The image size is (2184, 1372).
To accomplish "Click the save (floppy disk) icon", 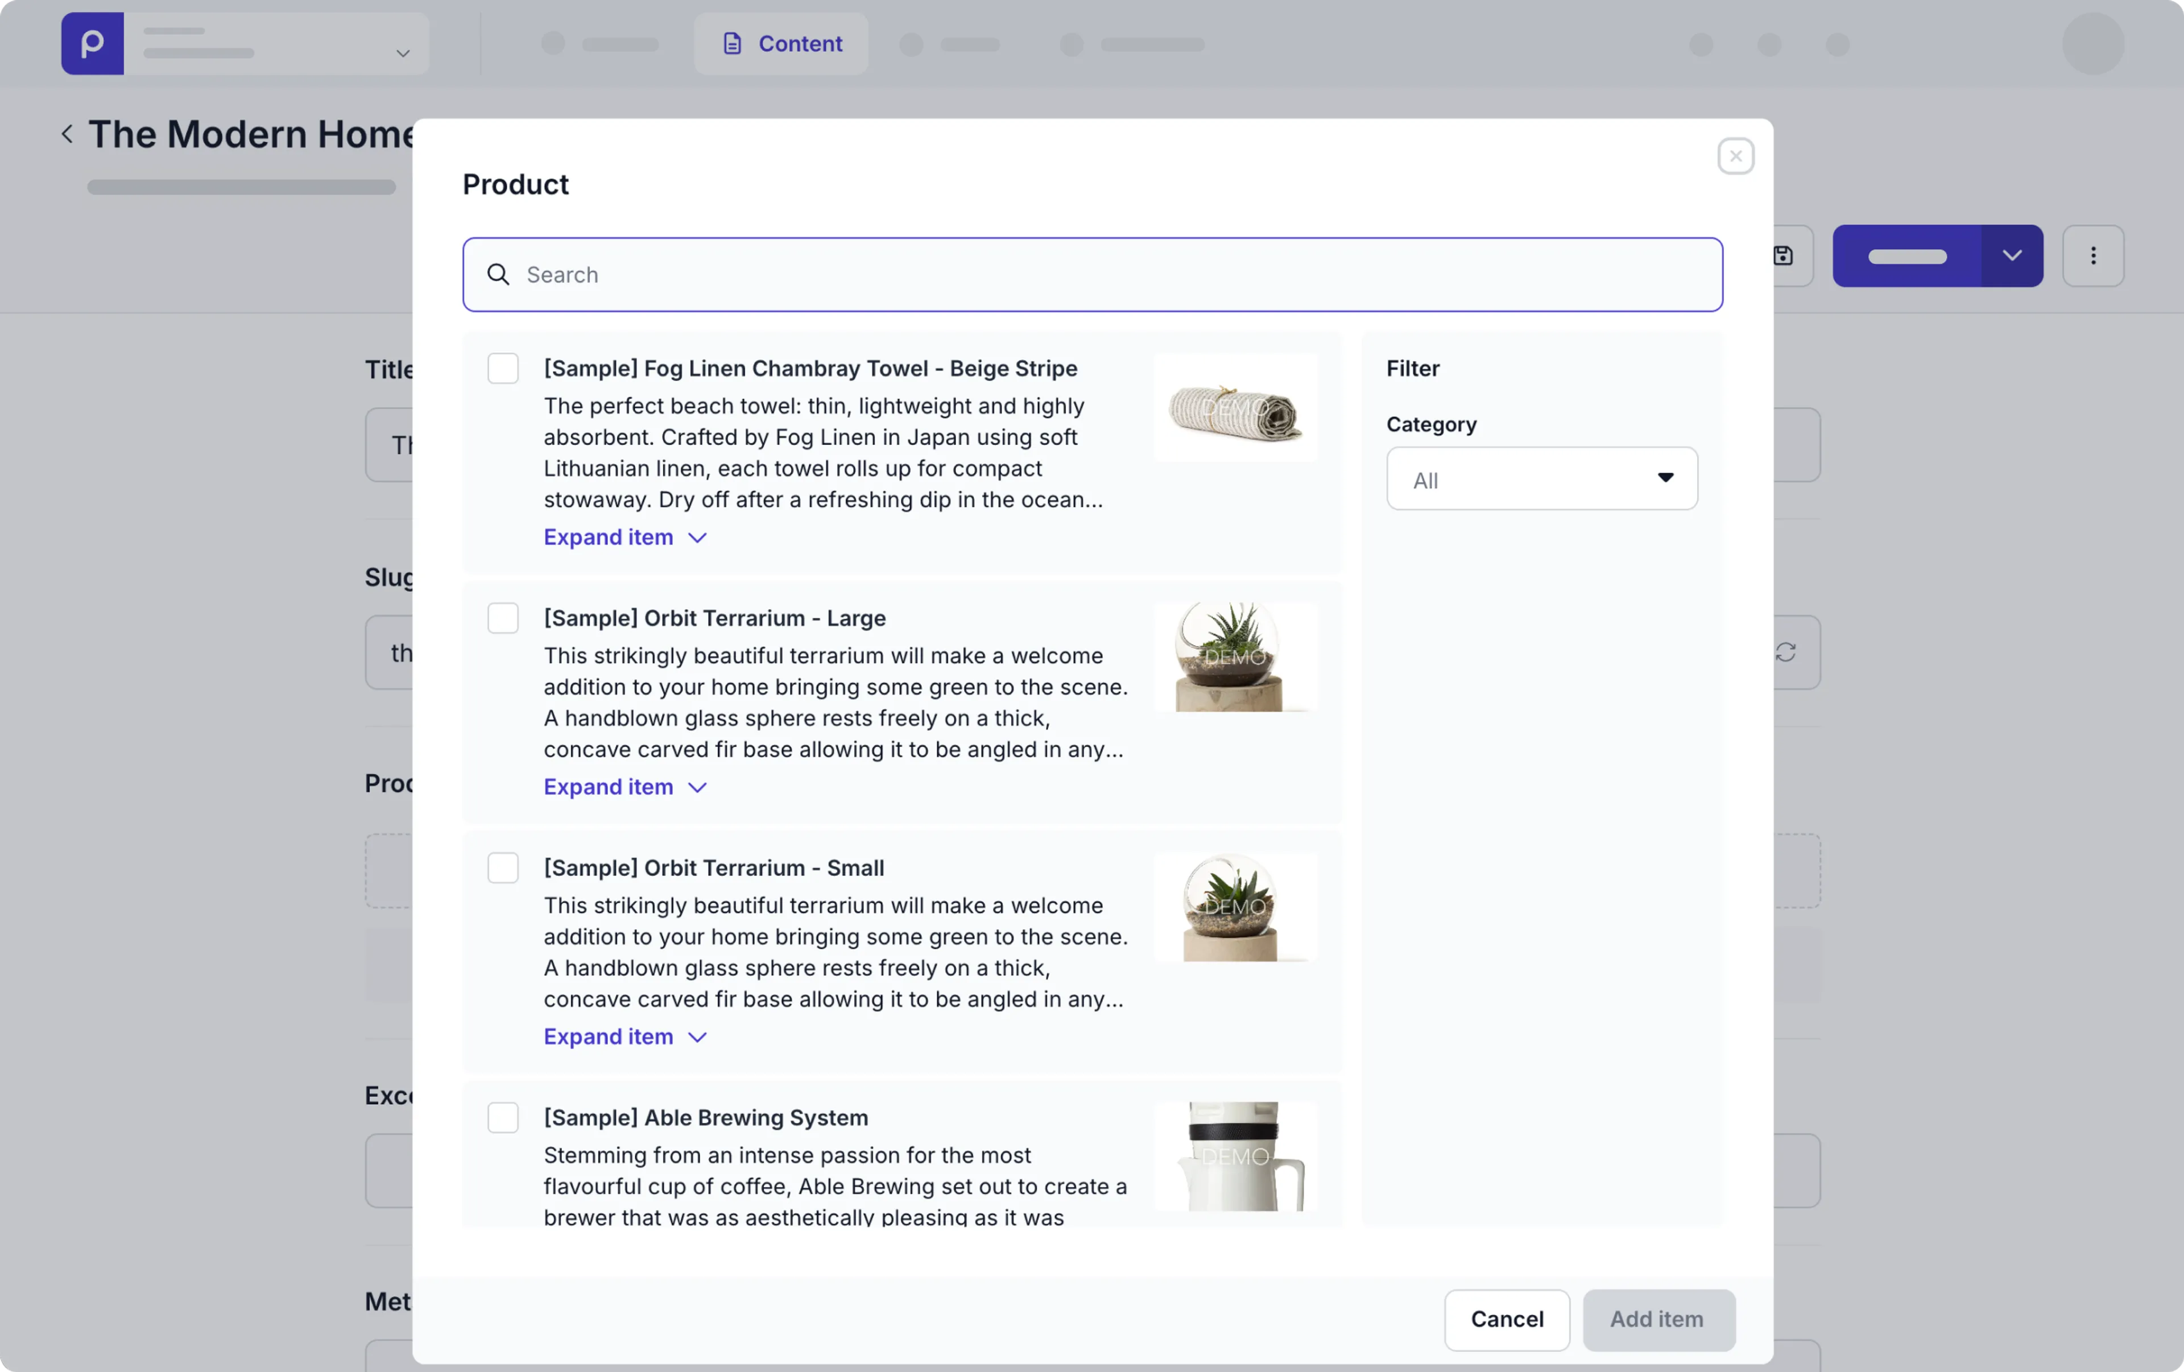I will pos(1783,256).
